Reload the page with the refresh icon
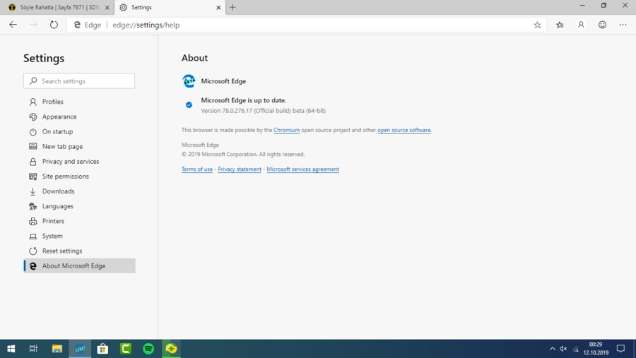Screen dimensions: 636x358 [x=54, y=25]
